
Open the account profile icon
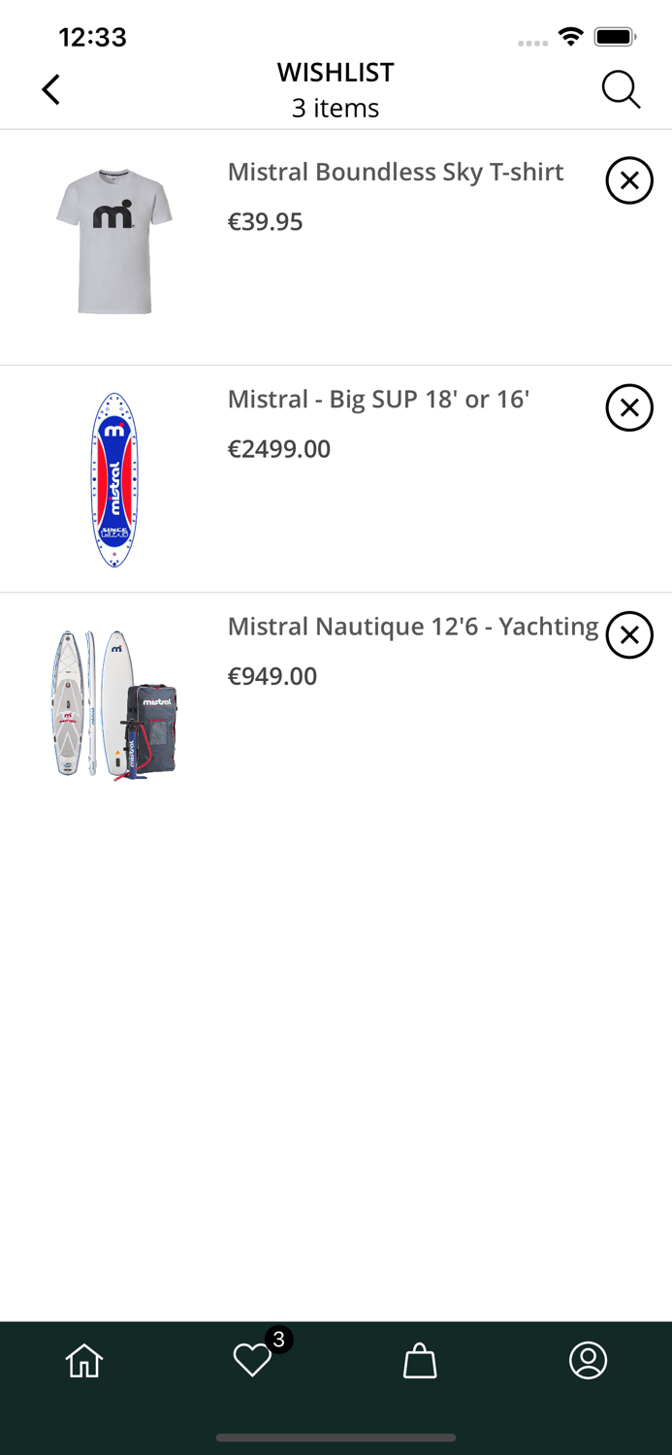588,1361
